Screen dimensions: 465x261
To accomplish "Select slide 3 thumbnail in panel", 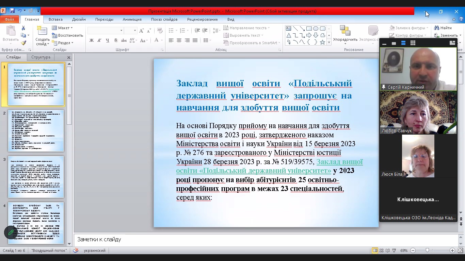I will (36, 177).
